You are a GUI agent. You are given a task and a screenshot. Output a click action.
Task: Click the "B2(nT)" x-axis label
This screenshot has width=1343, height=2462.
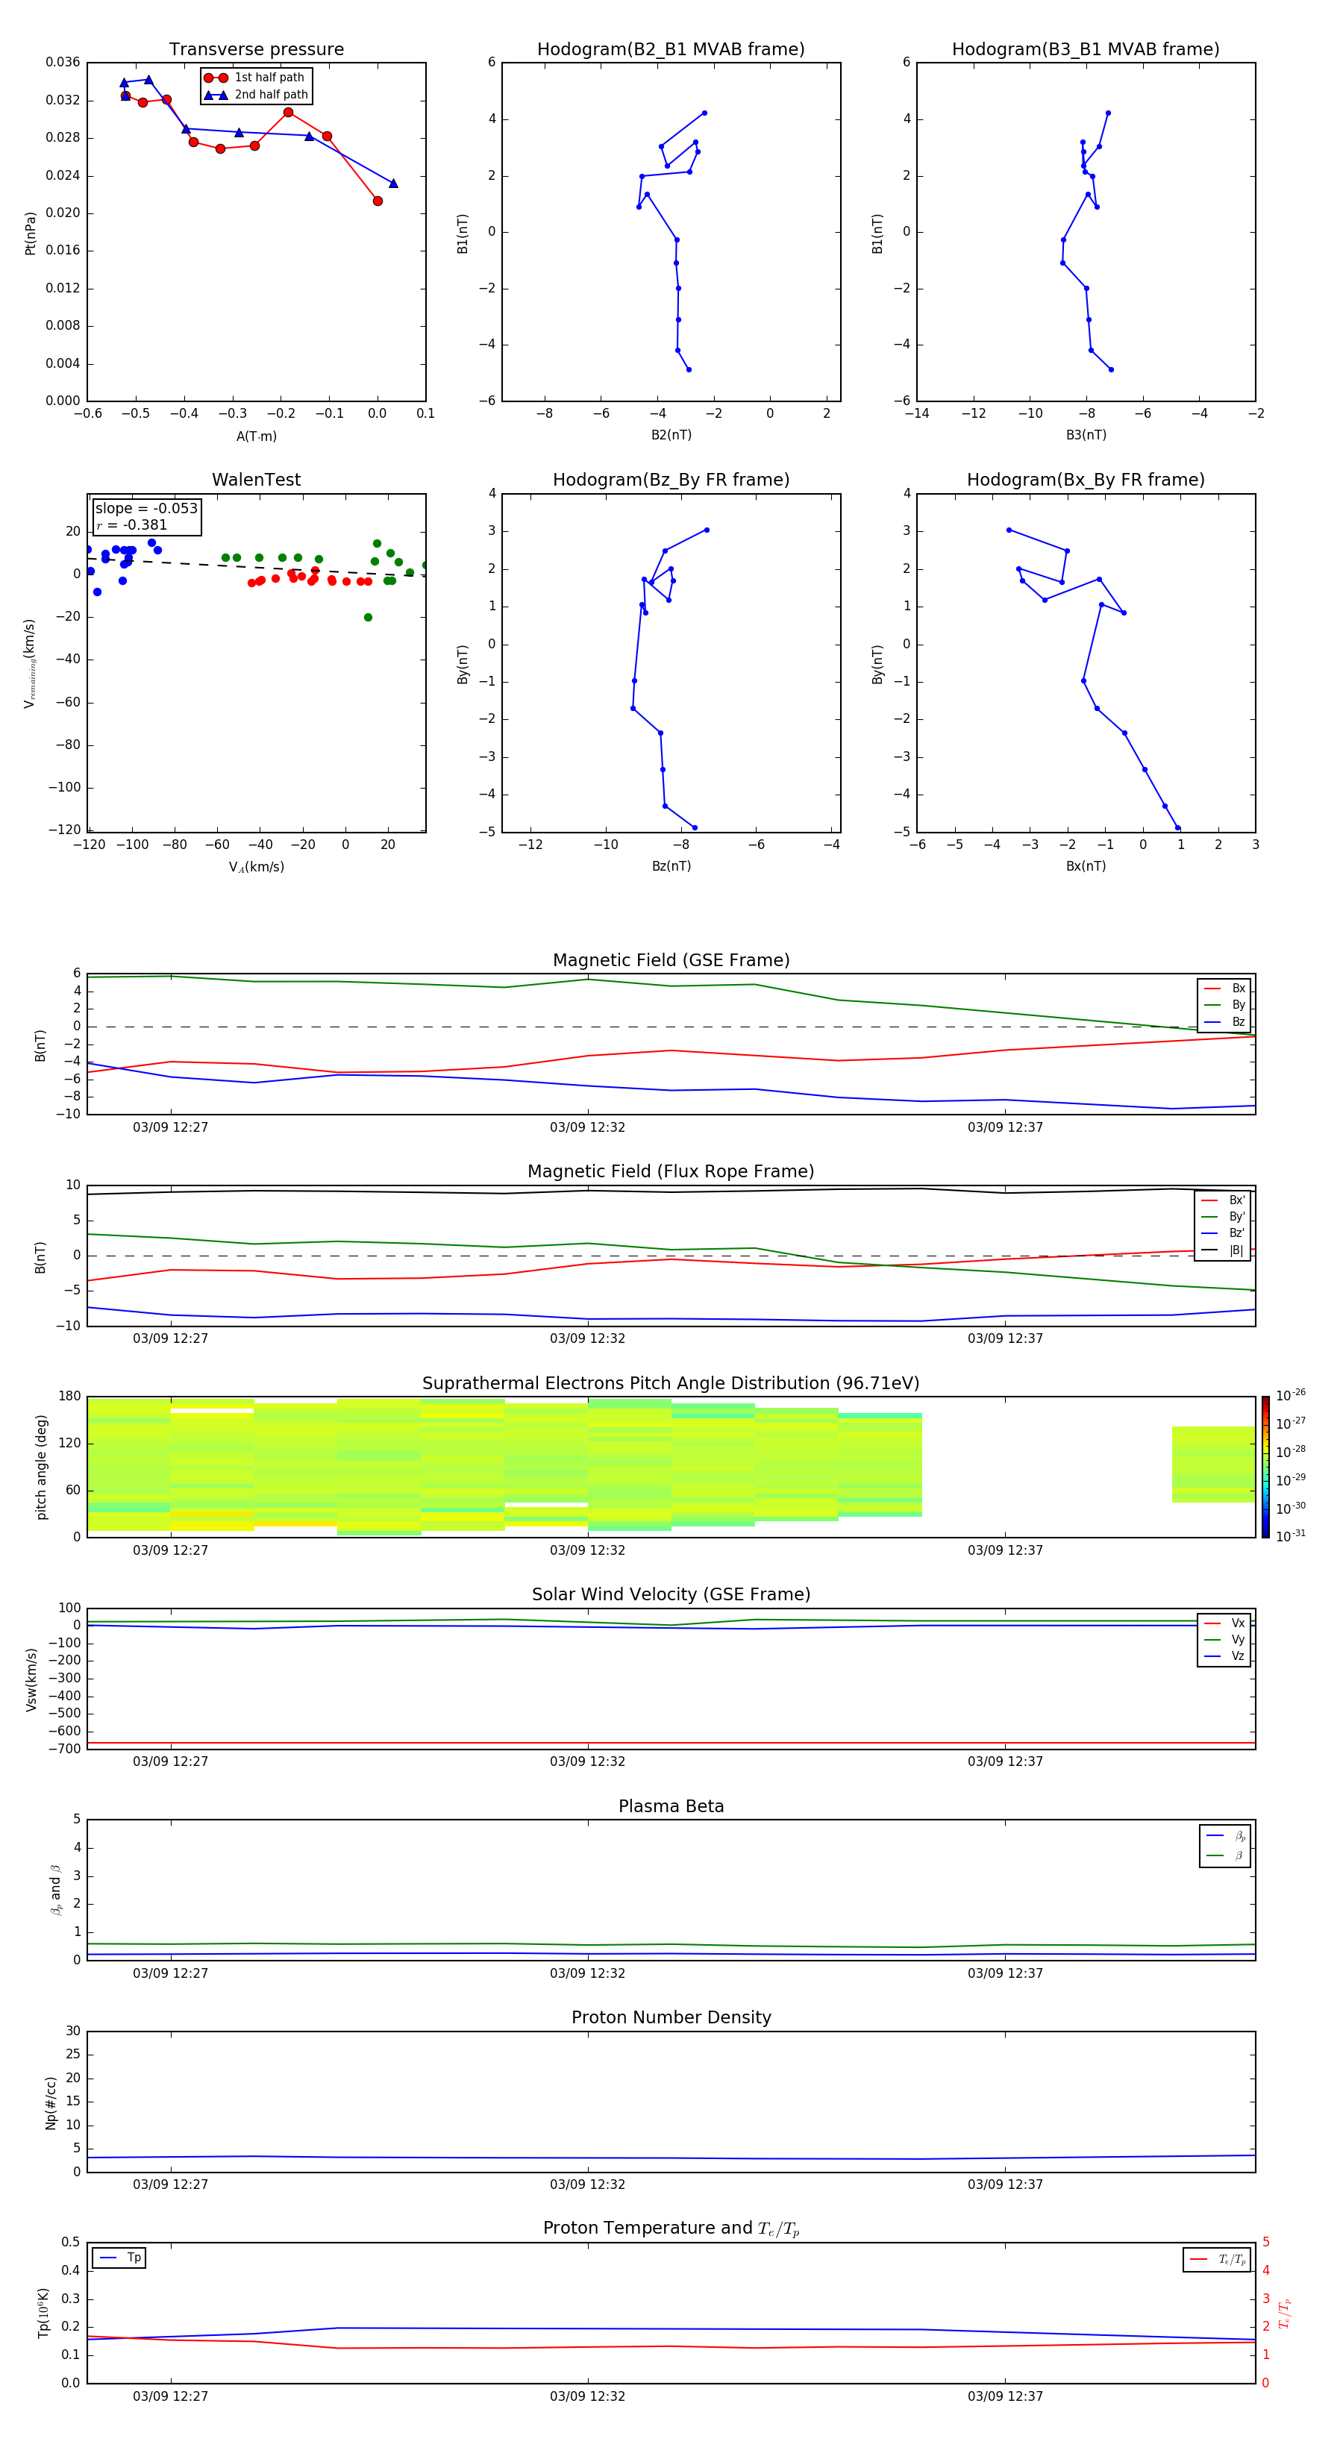(x=671, y=435)
